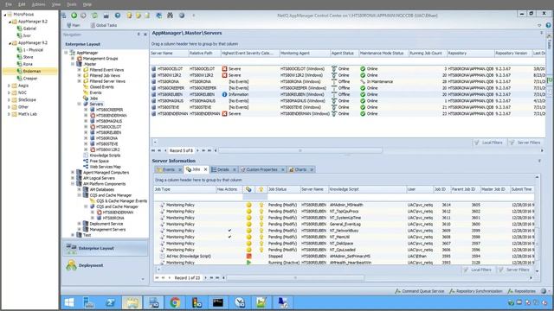Viewport: 554px width, 311px height.
Task: Click Server Filters button in jobs grid
Action: (514, 270)
